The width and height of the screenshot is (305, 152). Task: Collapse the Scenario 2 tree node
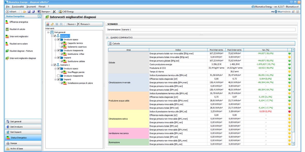pyautogui.click(x=52, y=65)
